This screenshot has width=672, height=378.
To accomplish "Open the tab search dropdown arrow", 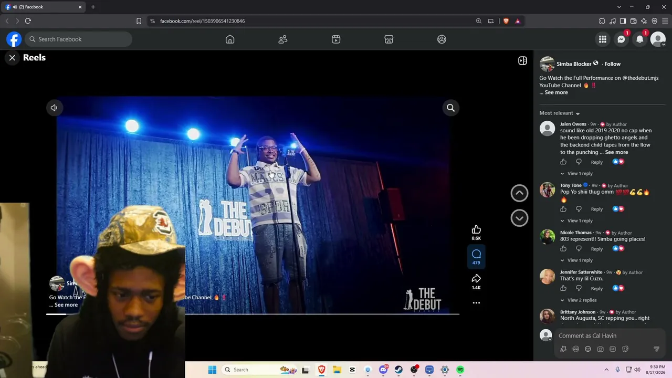I will click(619, 7).
